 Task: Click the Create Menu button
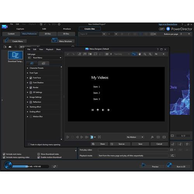pyautogui.click(x=15, y=41)
